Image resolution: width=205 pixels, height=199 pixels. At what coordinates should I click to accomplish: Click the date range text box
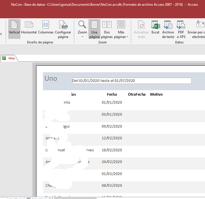tap(132, 81)
